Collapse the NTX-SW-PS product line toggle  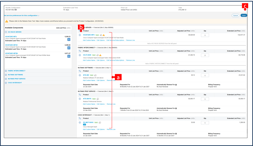pos(80,99)
